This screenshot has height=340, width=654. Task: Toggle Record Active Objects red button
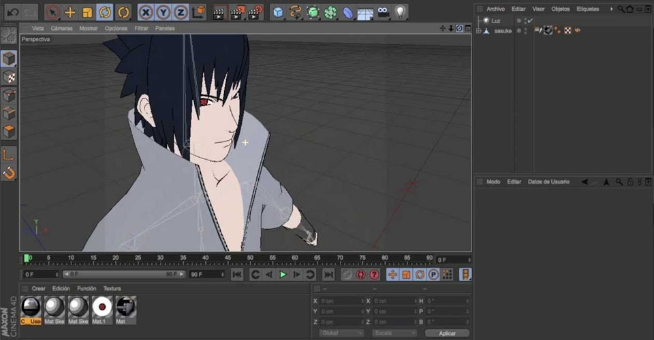[347, 275]
